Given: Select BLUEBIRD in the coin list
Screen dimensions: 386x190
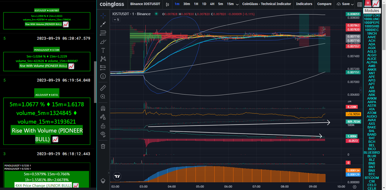Looking at the screenshot, I should coord(372,153).
